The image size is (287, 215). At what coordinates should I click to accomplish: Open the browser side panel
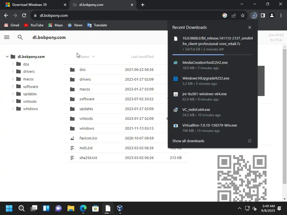[263, 16]
